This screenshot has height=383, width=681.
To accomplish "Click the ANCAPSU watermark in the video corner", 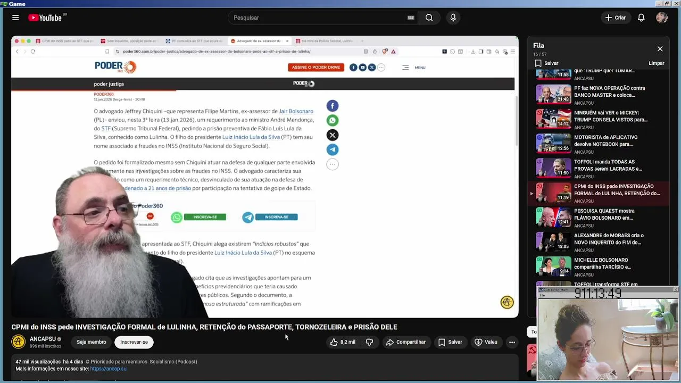I will 507,302.
